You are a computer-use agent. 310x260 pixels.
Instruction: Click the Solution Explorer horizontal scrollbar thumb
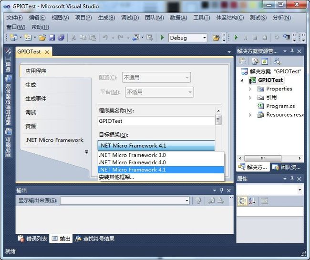point(263,158)
